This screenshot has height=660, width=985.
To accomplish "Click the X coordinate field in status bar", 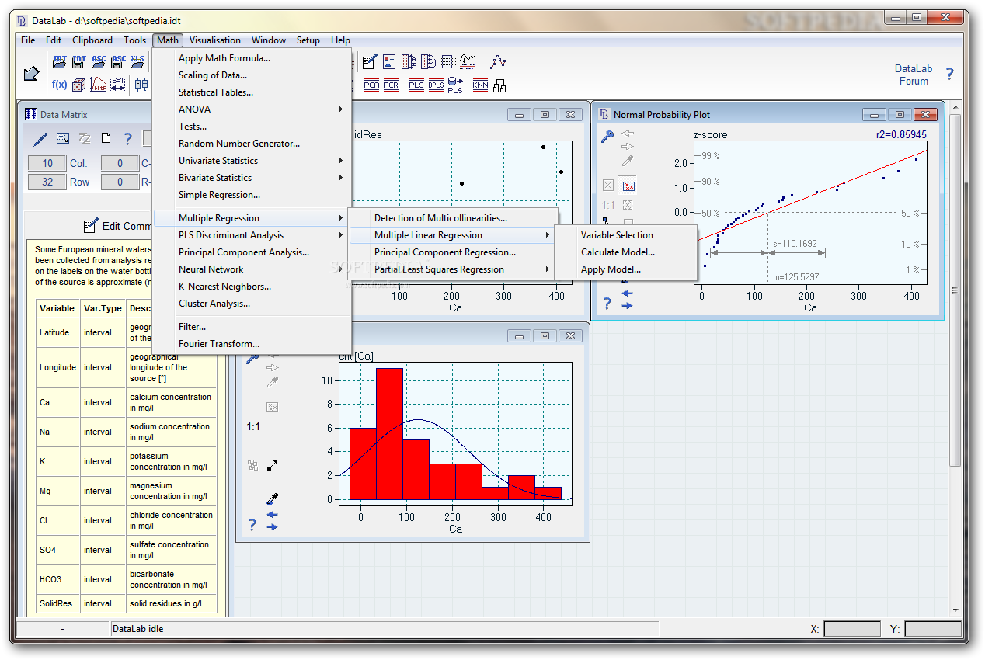I will pyautogui.click(x=852, y=629).
